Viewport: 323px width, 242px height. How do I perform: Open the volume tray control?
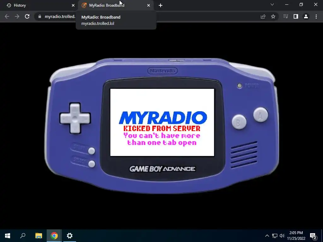pos(282,236)
